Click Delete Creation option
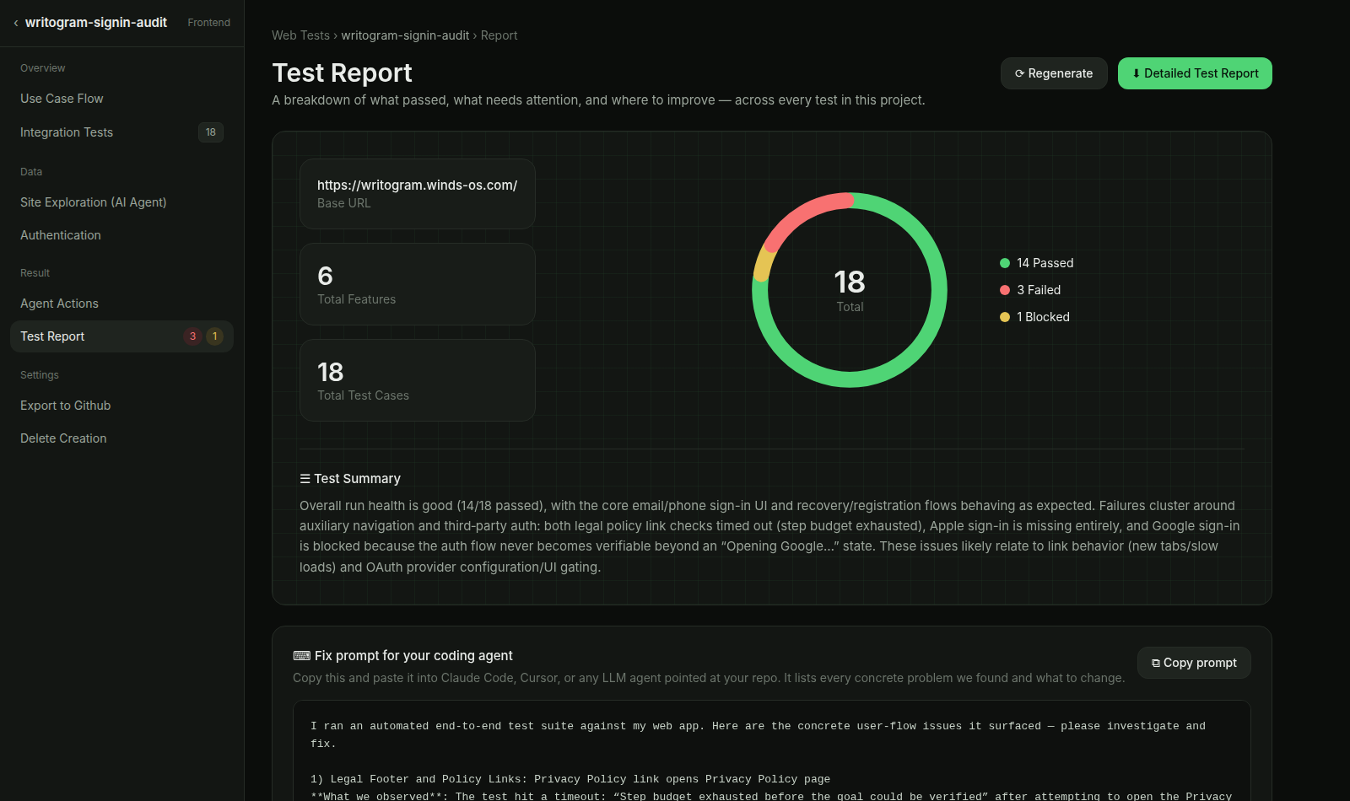The height and width of the screenshot is (801, 1350). click(x=121, y=438)
